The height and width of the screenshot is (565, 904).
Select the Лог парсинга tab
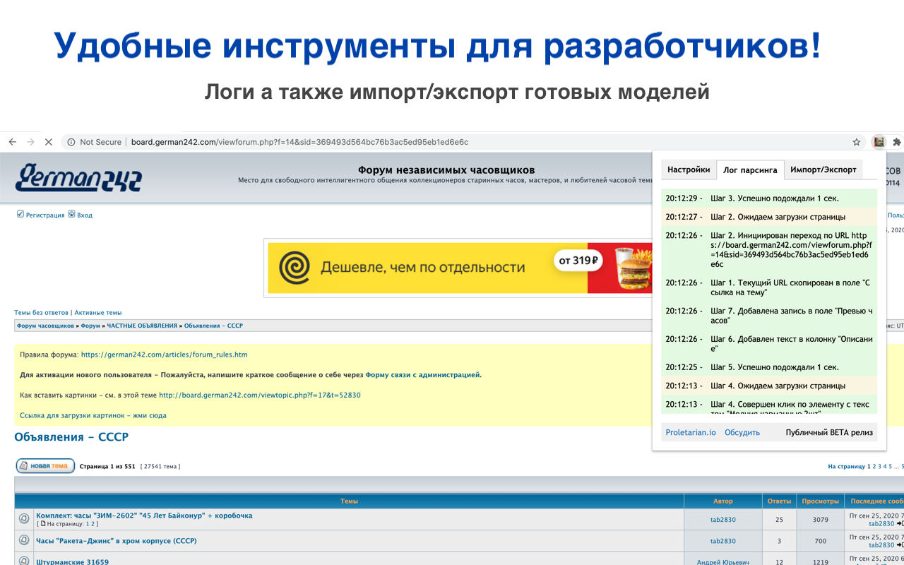750,169
